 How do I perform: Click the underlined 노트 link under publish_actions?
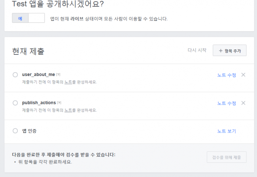[68, 110]
